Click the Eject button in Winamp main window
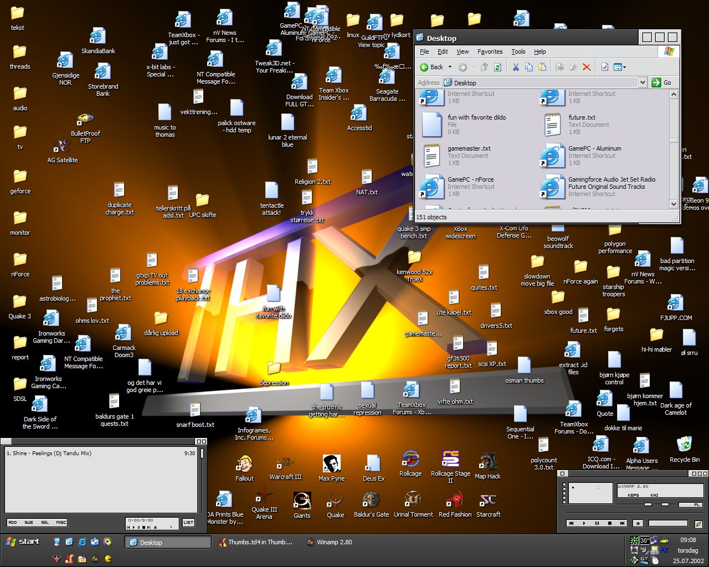The image size is (709, 567). point(638,523)
